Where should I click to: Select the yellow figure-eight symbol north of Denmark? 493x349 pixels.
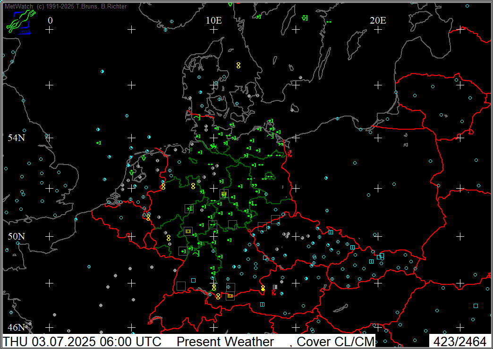coord(238,66)
